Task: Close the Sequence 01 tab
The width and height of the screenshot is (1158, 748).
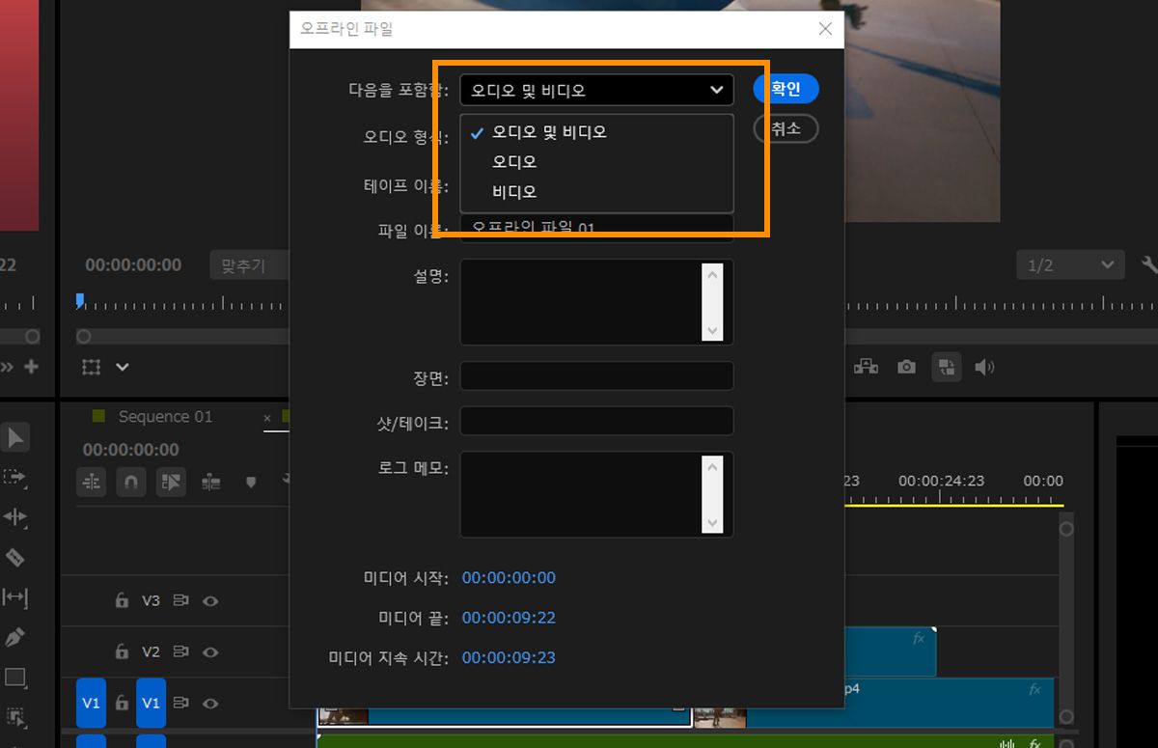Action: (267, 417)
